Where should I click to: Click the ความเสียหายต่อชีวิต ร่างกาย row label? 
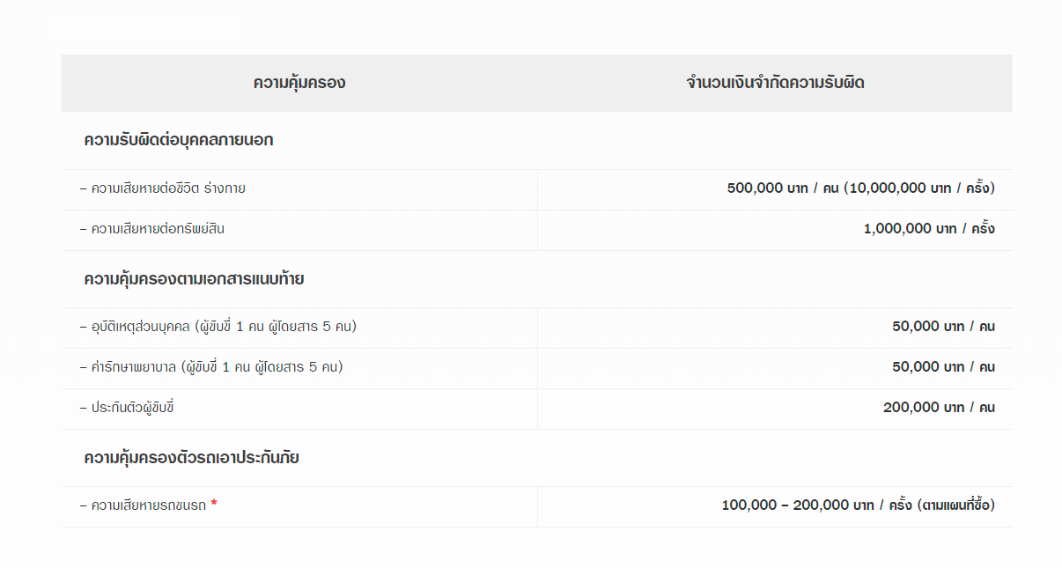pyautogui.click(x=162, y=188)
